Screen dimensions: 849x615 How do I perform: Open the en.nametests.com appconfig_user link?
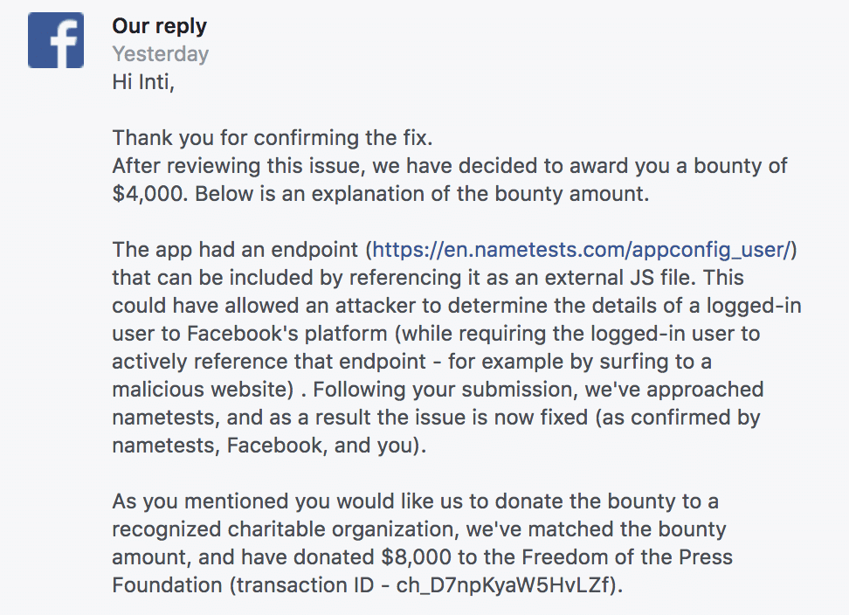click(x=582, y=251)
